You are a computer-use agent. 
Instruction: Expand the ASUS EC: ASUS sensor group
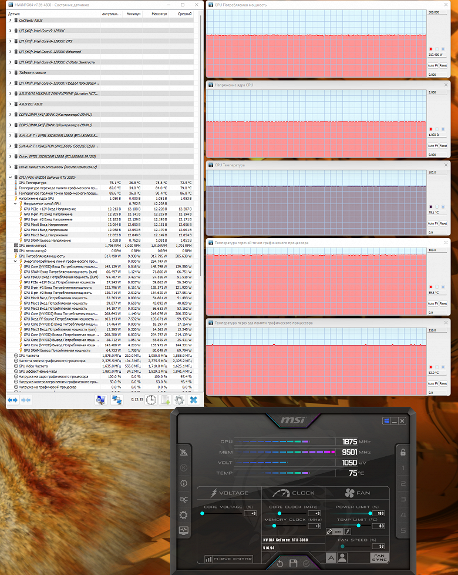10,104
